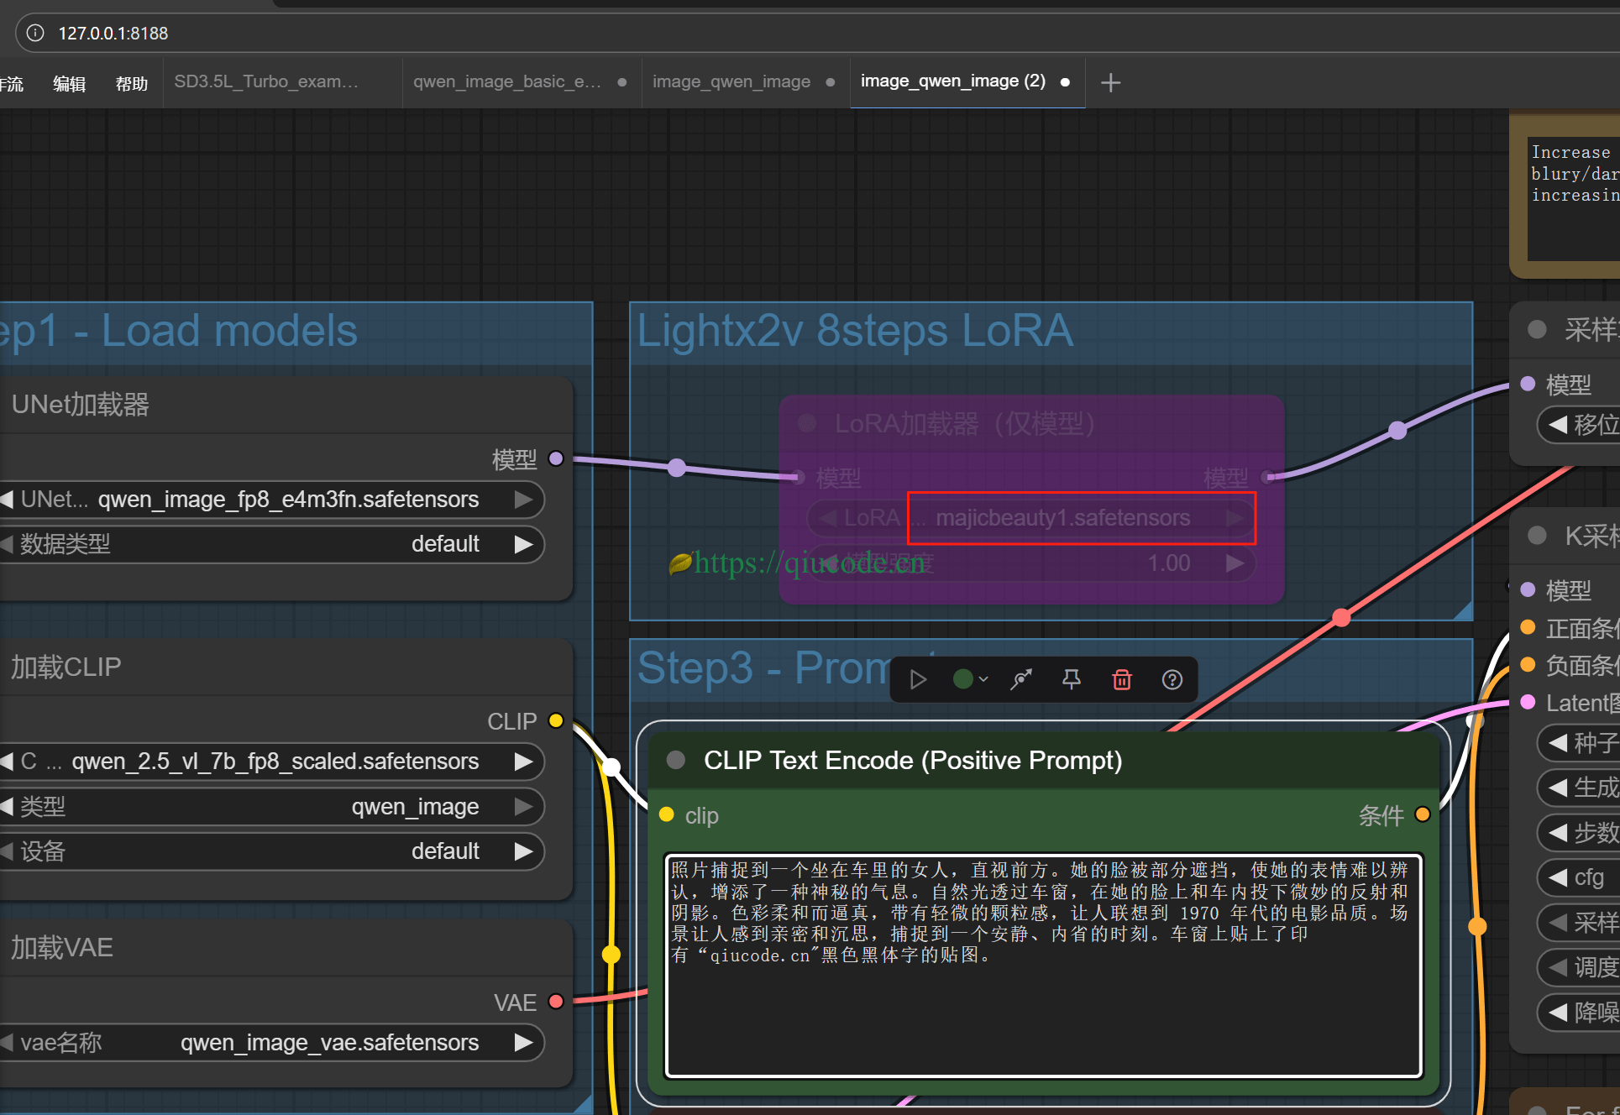This screenshot has width=1620, height=1115.
Task: Select 加载CLIP node title
Action: 66,667
